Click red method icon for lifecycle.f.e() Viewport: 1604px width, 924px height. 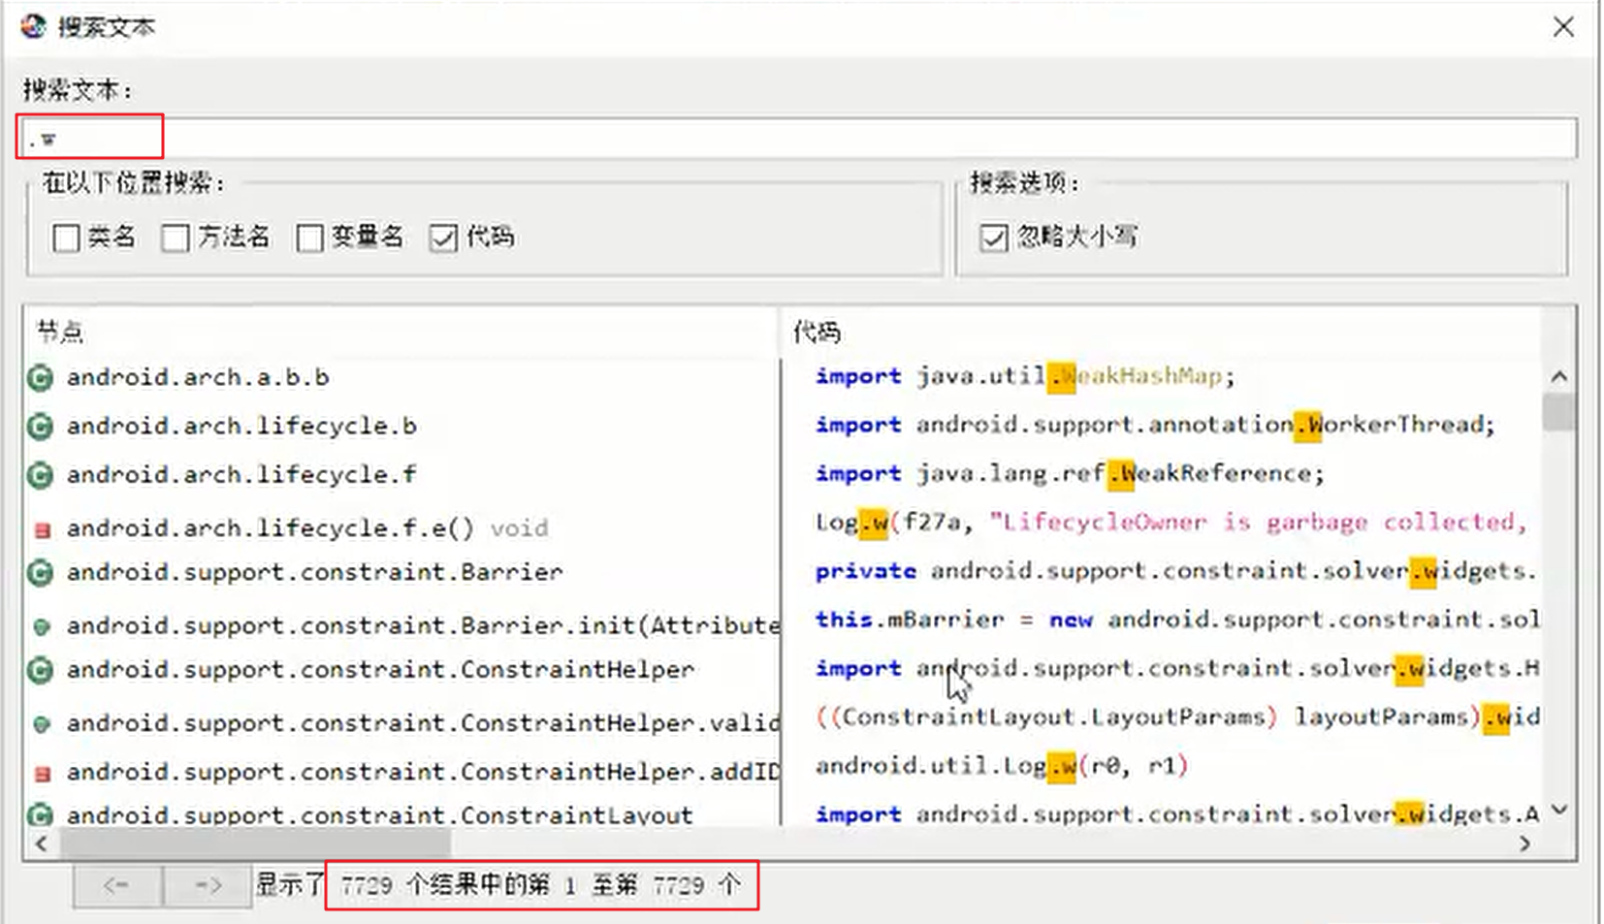(42, 529)
